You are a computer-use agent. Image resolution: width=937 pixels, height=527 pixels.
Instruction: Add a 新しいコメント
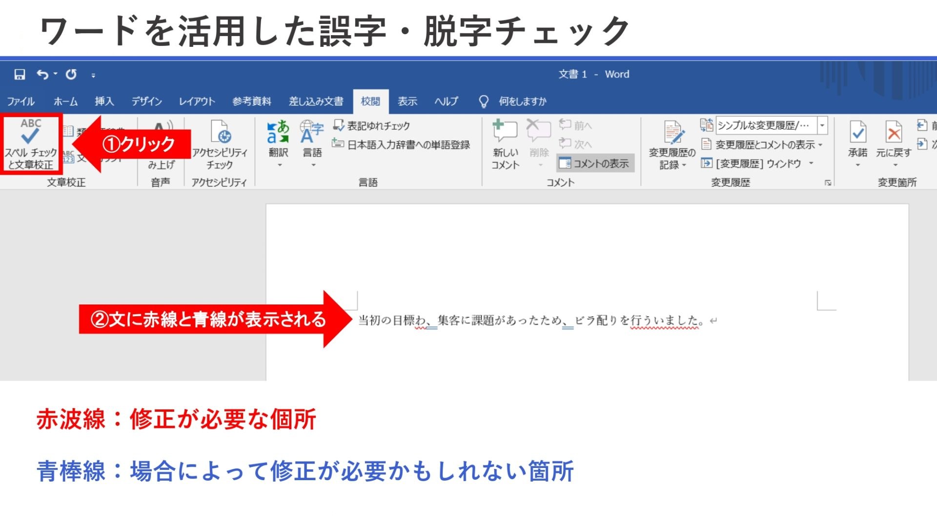(505, 144)
